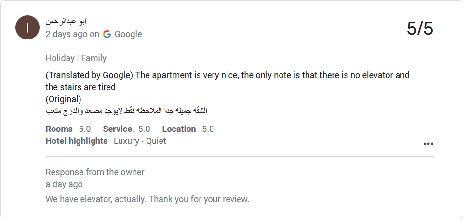Click the original Arabic review text

[126, 111]
